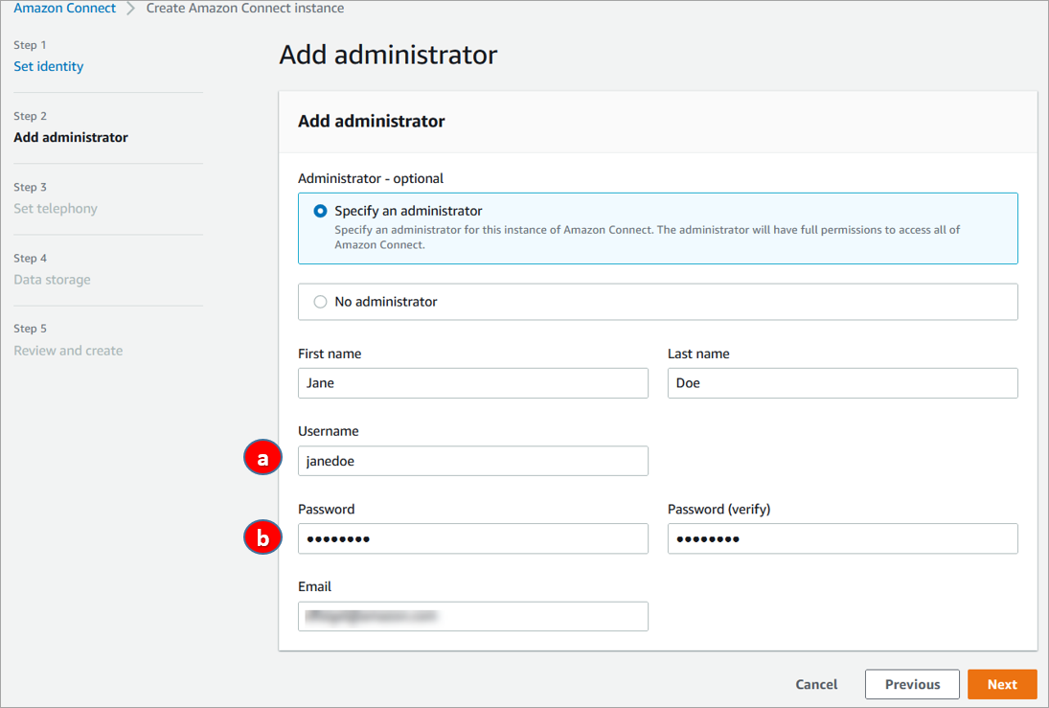This screenshot has width=1049, height=708.
Task: Click Step 4 "Data storage" in sidebar
Action: (52, 279)
